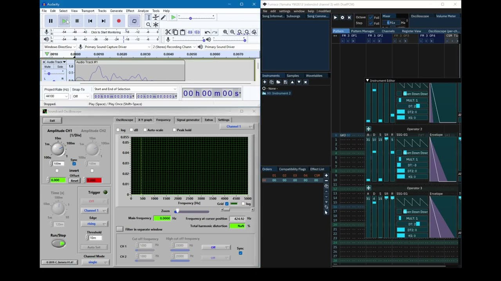Viewport: 501px width, 281px height.
Task: Click Audacity Zoom Out icon
Action: [x=232, y=32]
